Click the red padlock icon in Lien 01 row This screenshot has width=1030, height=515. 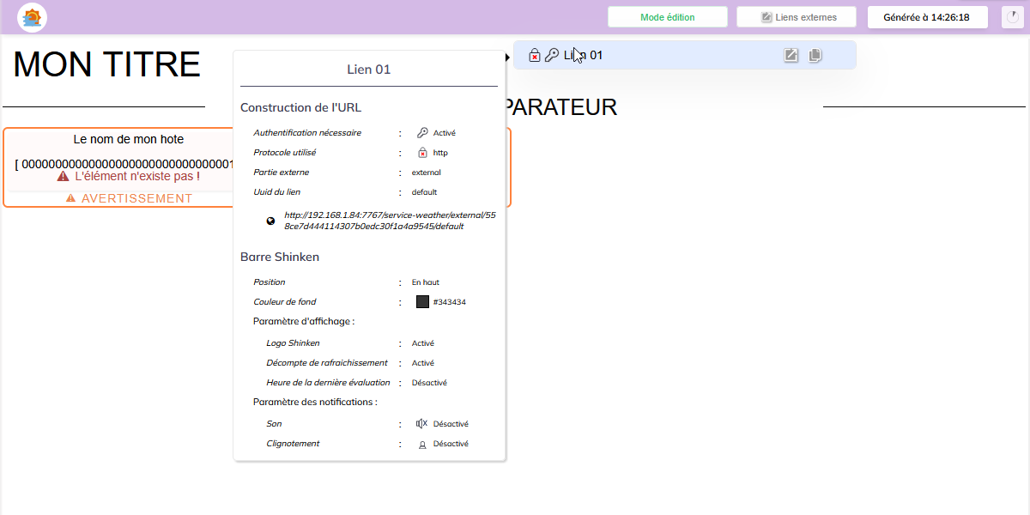(x=534, y=55)
